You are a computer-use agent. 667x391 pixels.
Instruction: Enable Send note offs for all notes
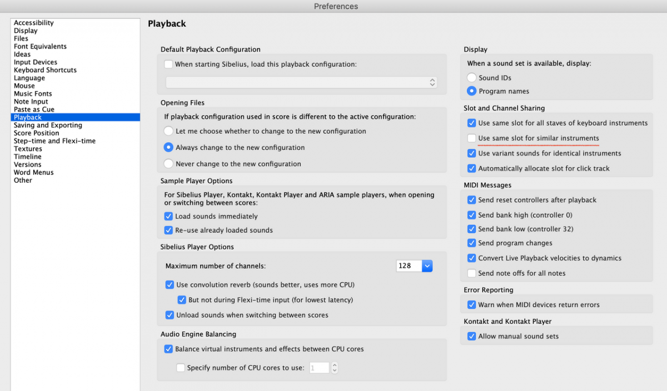tap(472, 273)
